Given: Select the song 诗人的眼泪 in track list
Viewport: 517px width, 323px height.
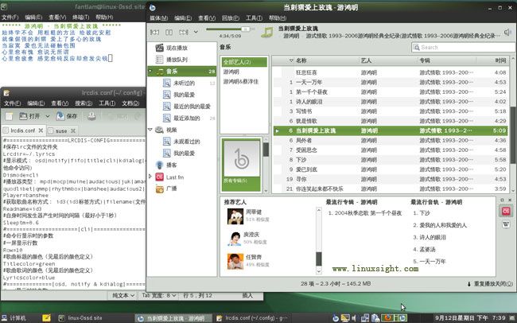Looking at the screenshot, I should click(x=390, y=102).
